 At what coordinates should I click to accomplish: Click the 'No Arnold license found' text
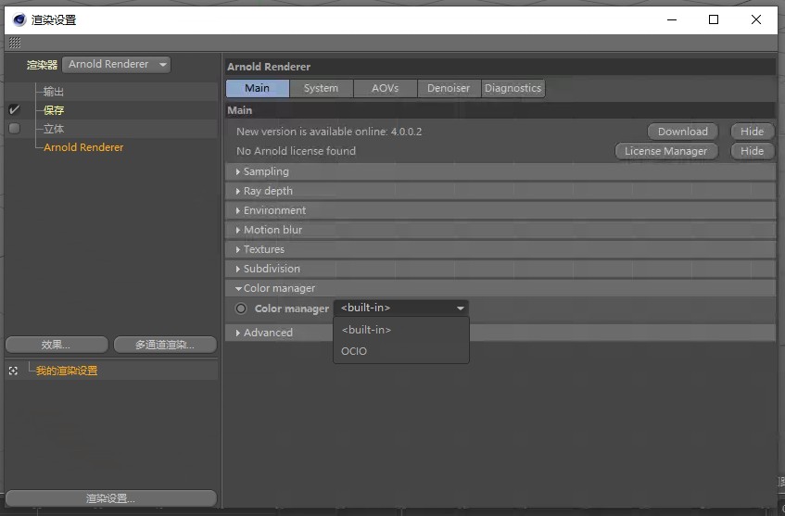coord(296,151)
